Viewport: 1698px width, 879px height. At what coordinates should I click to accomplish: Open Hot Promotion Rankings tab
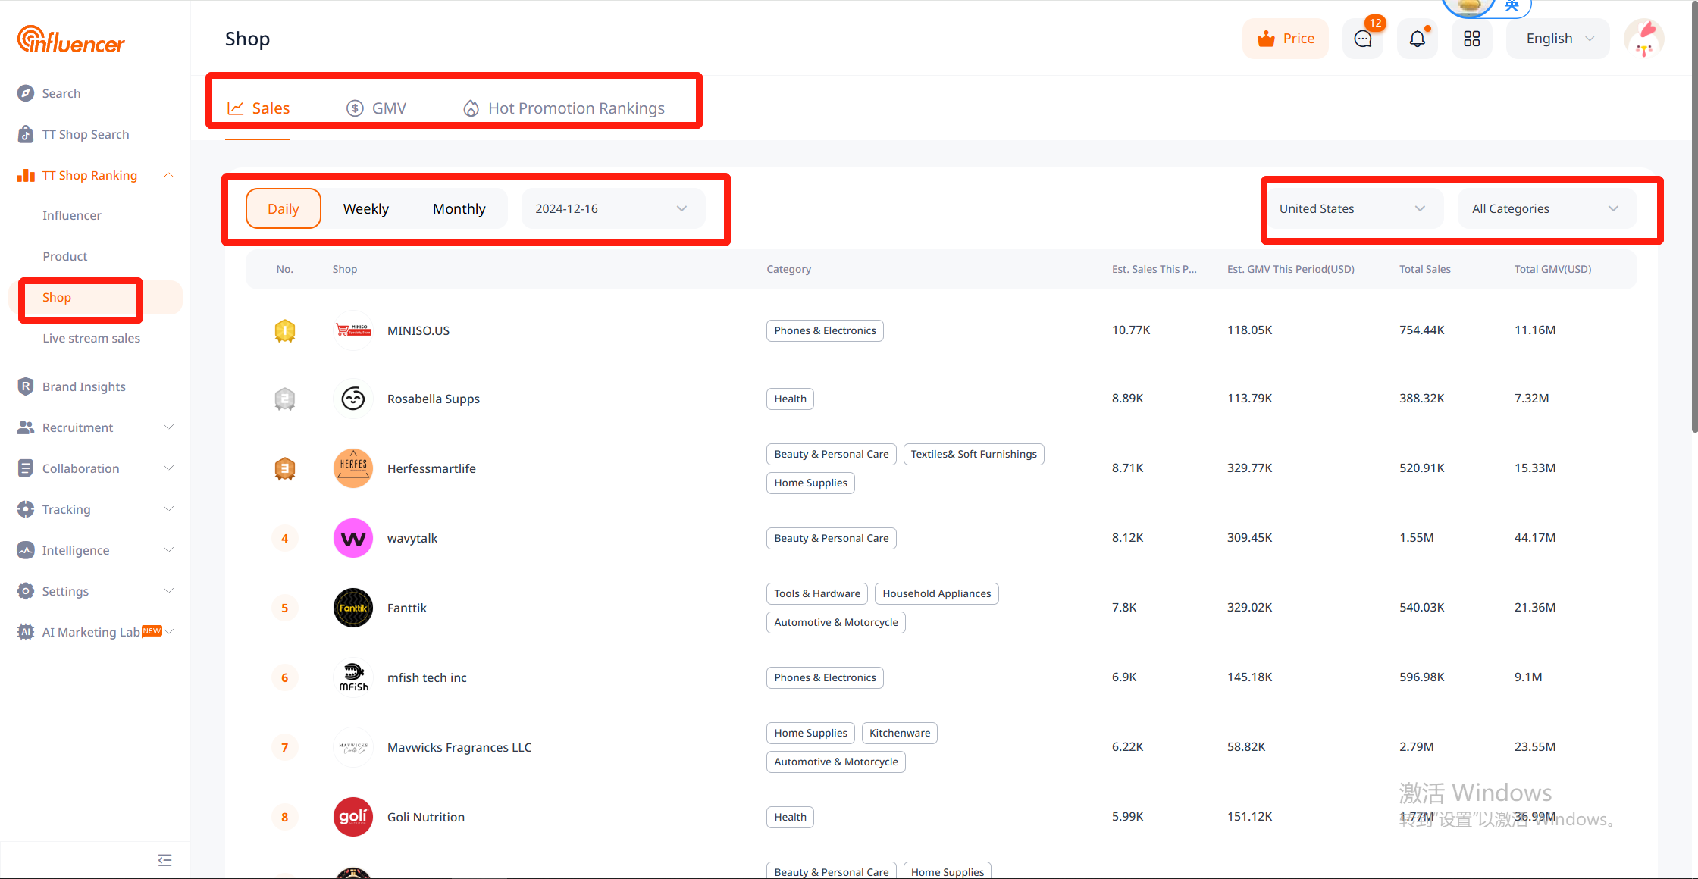click(564, 108)
